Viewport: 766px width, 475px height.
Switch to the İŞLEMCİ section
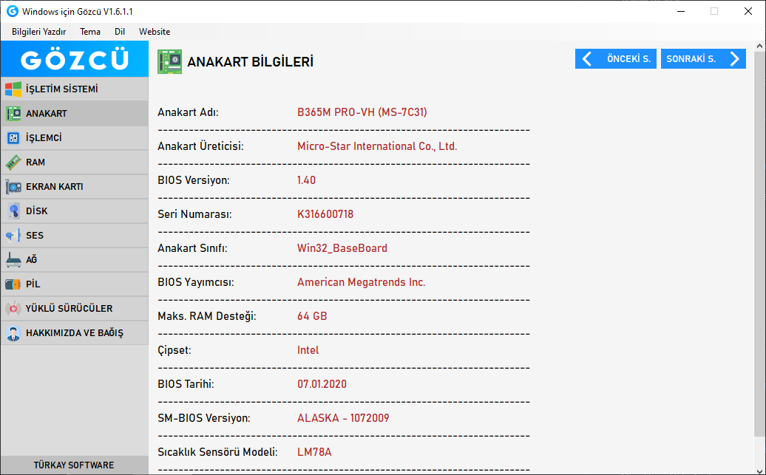[x=75, y=138]
